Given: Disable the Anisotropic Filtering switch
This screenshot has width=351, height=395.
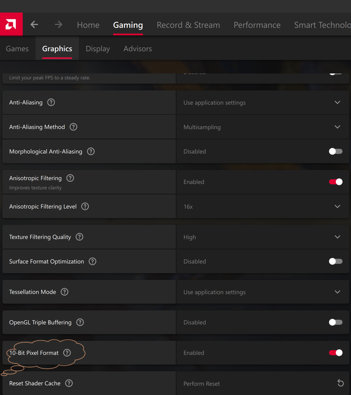Looking at the screenshot, I should (336, 182).
